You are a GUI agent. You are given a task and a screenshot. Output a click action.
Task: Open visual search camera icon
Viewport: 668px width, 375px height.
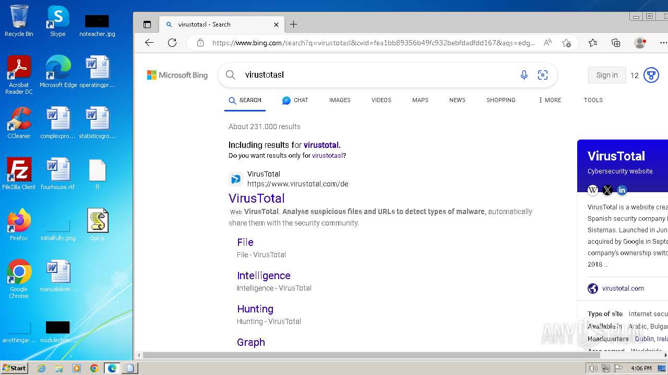click(x=543, y=75)
